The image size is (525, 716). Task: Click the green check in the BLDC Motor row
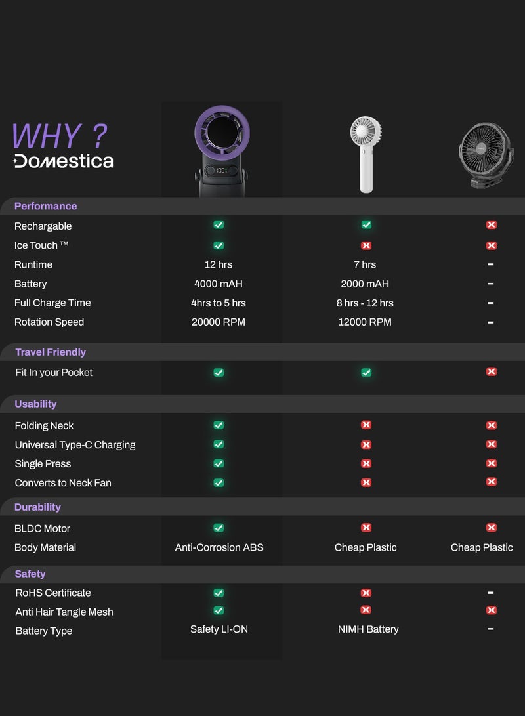(x=219, y=528)
